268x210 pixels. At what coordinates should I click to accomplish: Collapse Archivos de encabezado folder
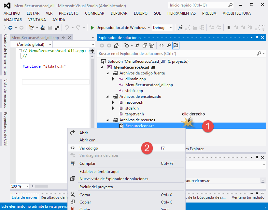click(x=107, y=97)
